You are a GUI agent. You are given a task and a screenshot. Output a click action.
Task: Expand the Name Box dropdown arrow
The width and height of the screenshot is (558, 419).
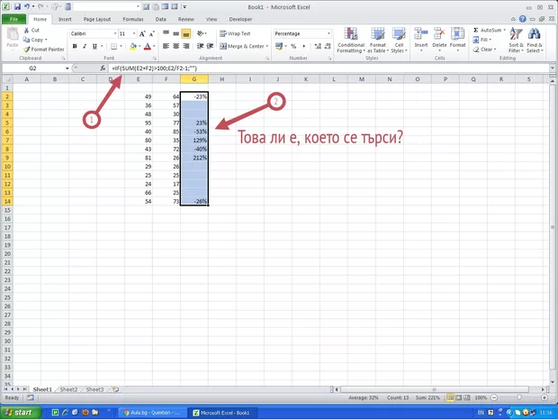pyautogui.click(x=67, y=68)
